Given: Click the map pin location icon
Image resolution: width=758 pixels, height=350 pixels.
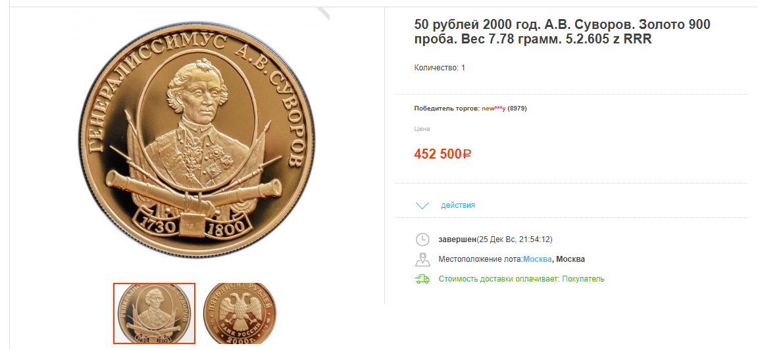Looking at the screenshot, I should tap(422, 259).
